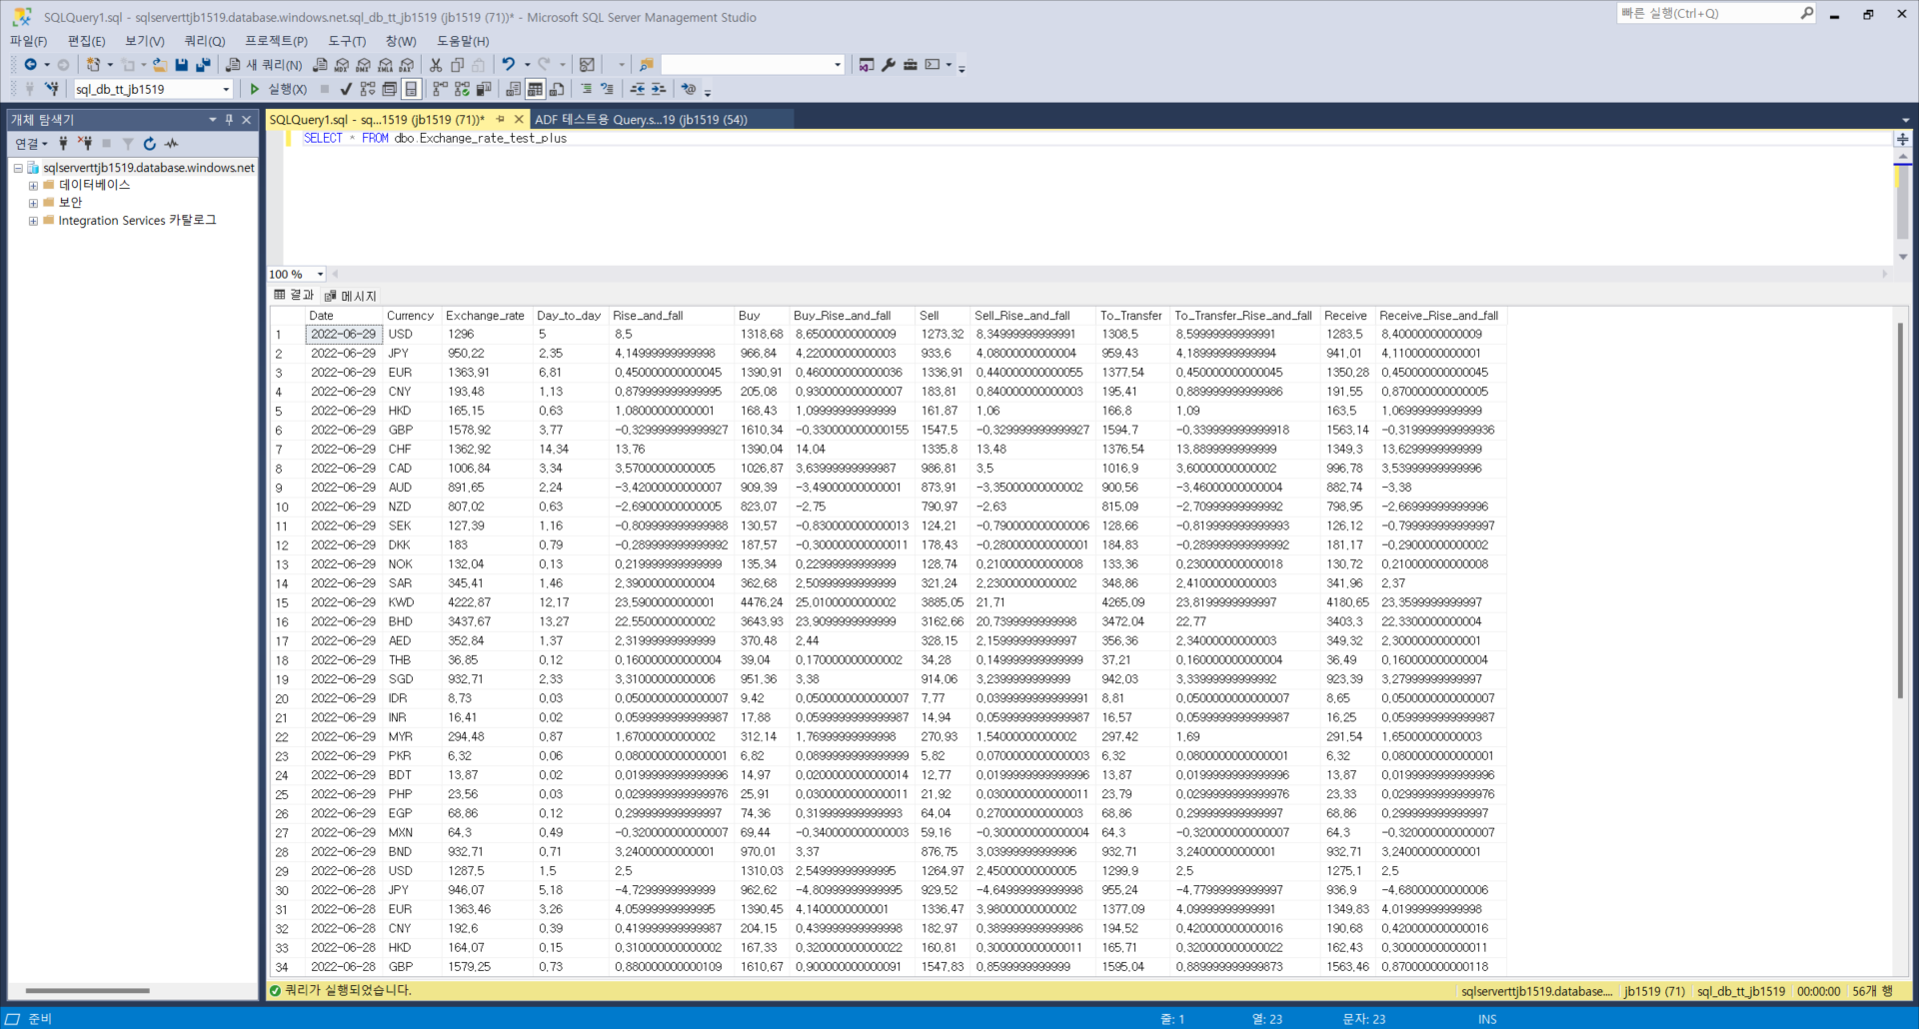Click the Undo arrow icon

coord(508,65)
